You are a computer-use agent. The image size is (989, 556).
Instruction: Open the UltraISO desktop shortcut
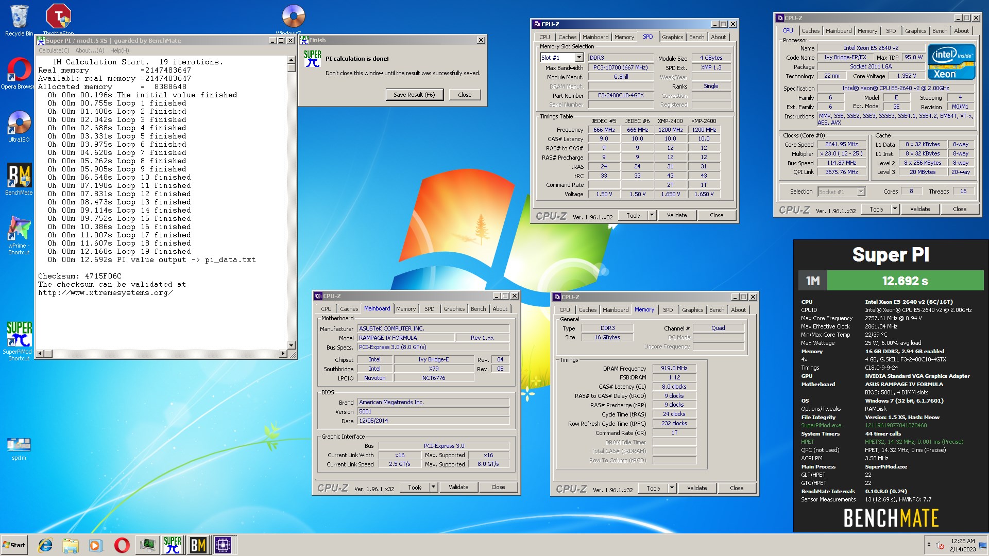(x=19, y=126)
